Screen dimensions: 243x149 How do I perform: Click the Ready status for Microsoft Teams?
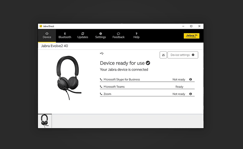pos(179,87)
